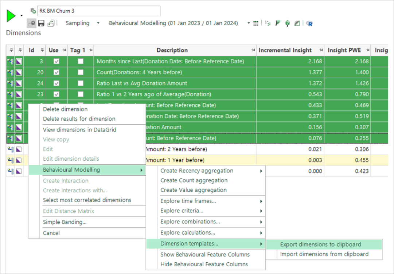This screenshot has width=394, height=274.
Task: Uncheck the Use checkbox for Id 23
Action: (x=56, y=94)
